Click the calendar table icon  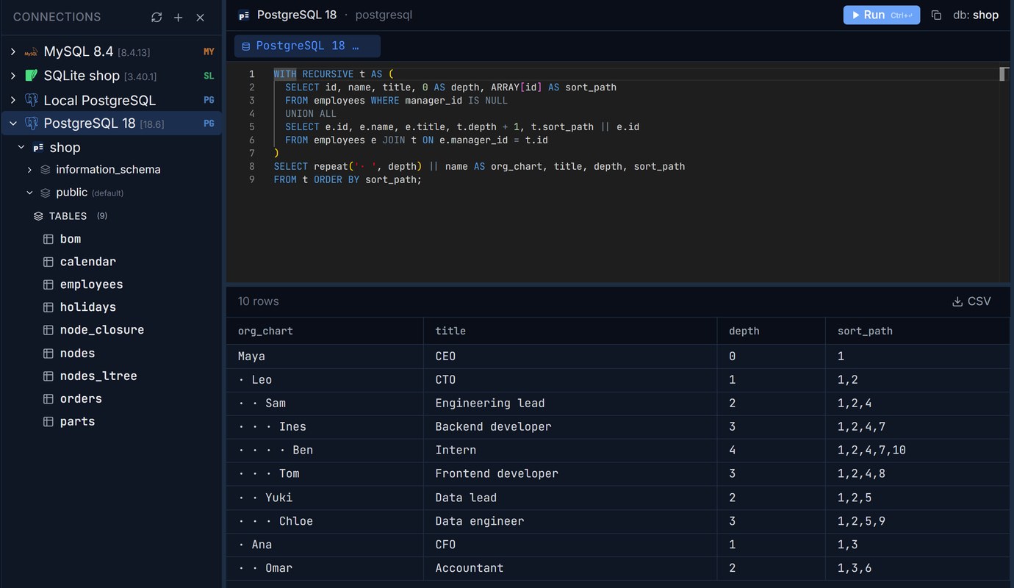coord(48,262)
